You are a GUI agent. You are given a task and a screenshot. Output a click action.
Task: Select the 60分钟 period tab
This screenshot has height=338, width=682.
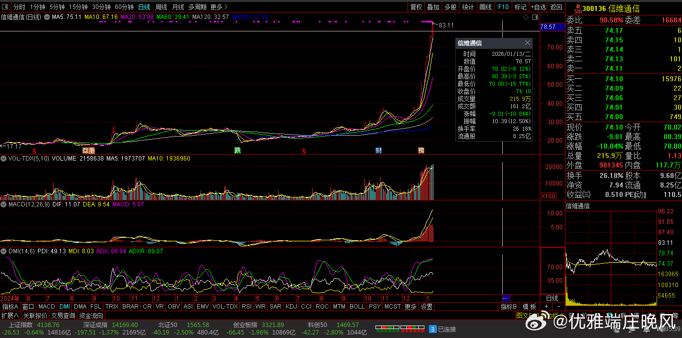(124, 7)
